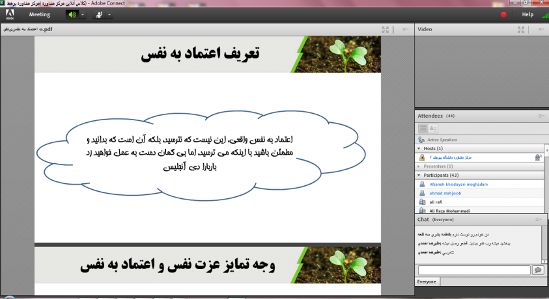Switch to attendee list view icon
The height and width of the screenshot is (299, 549).
click(423, 129)
